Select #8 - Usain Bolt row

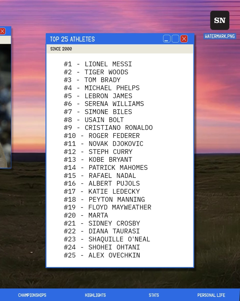click(x=94, y=120)
